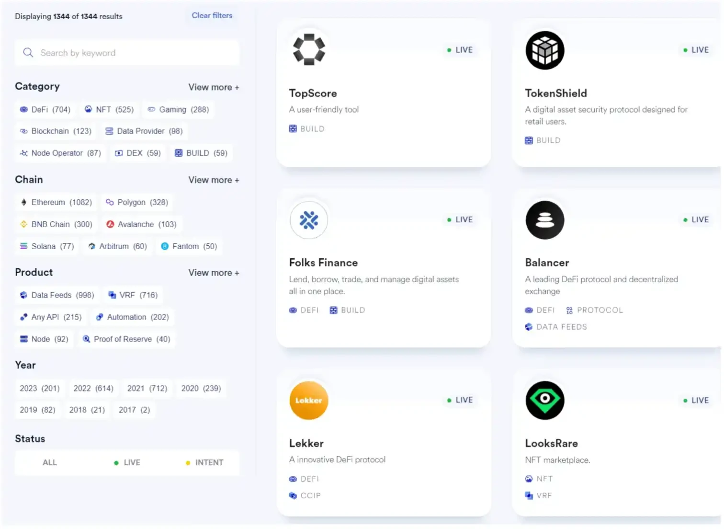Filter results by year 2019
The height and width of the screenshot is (529, 724).
click(x=37, y=410)
